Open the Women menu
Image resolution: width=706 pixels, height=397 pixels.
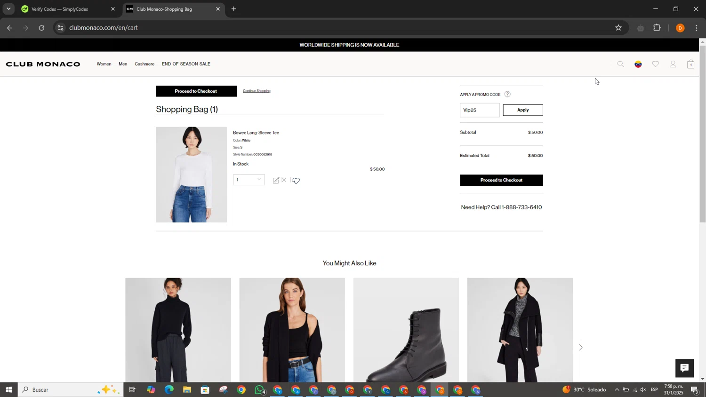[x=104, y=64]
